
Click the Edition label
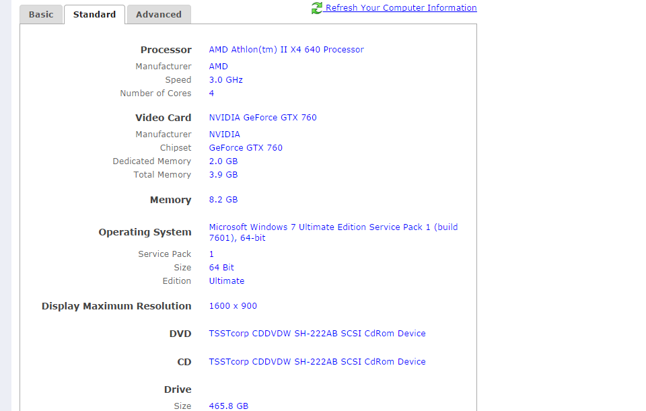[177, 281]
